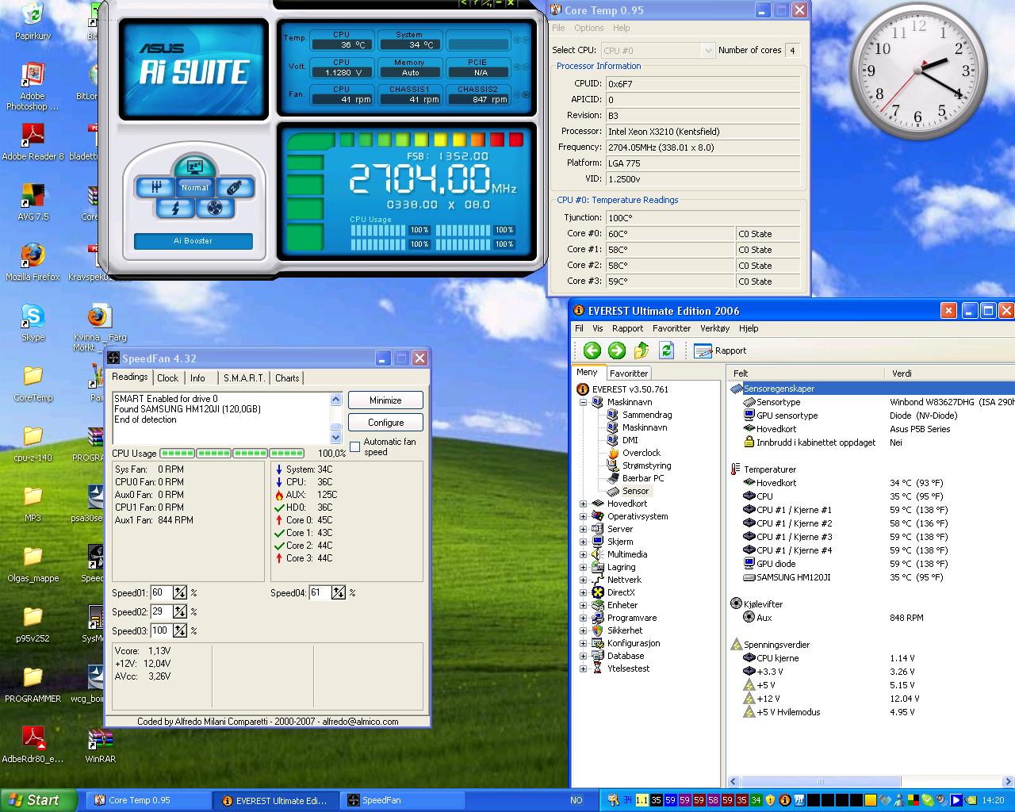Expand the Operativsystem tree node in EVEREST
Screen dimensions: 1015x812
pyautogui.click(x=583, y=516)
